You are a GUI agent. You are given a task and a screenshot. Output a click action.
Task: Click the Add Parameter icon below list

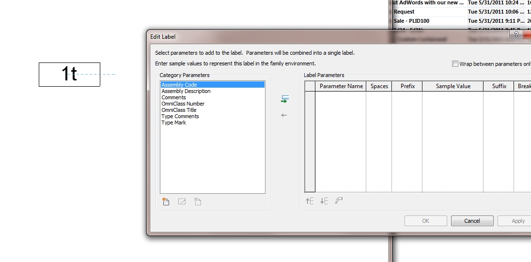(166, 202)
